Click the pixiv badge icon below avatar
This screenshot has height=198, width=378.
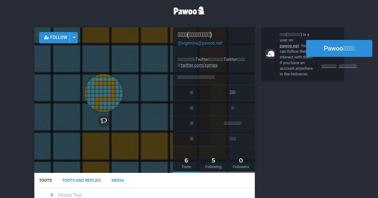(104, 121)
